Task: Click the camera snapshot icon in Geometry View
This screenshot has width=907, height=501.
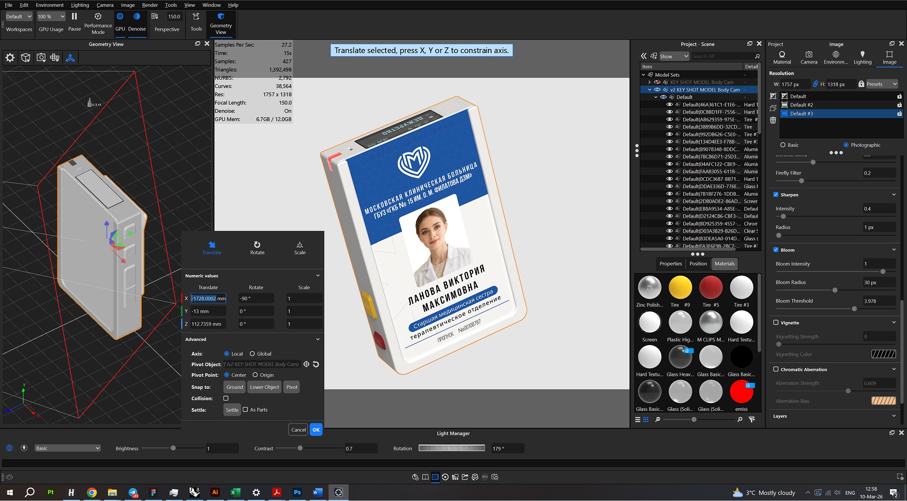Action: 41,58
